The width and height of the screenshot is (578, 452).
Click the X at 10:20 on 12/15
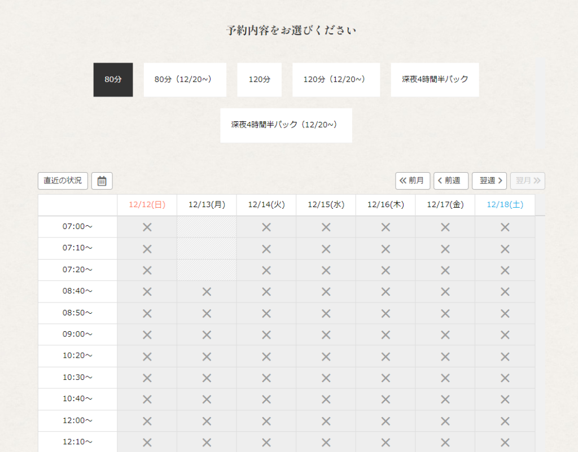[326, 357]
